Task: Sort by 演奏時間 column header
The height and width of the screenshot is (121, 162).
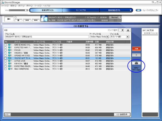Action: tap(89, 42)
